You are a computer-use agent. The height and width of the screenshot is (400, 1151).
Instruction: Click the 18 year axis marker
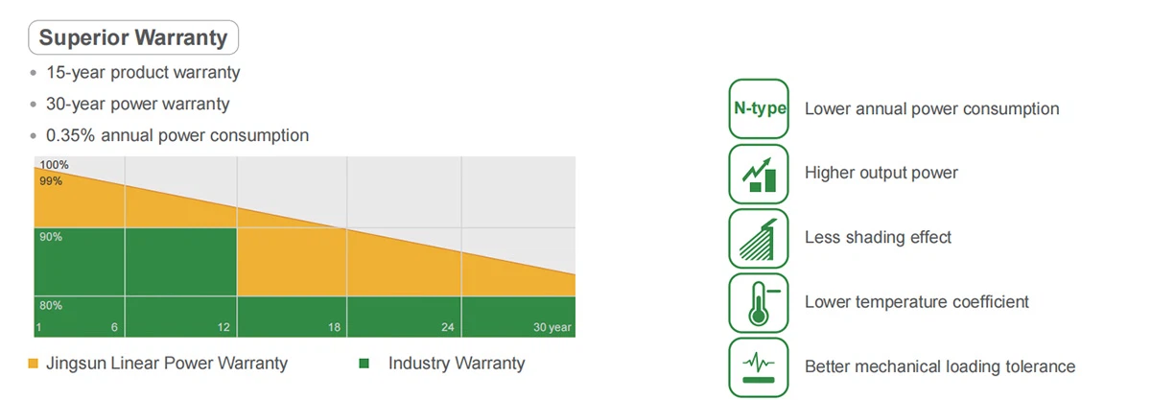335,328
